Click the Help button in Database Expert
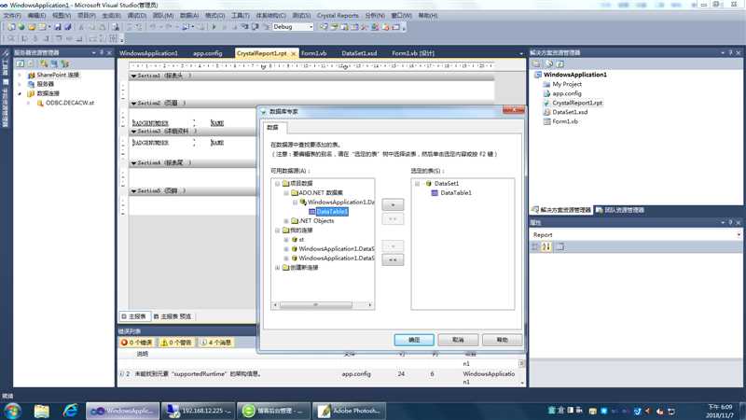This screenshot has height=420, width=746. [502, 340]
